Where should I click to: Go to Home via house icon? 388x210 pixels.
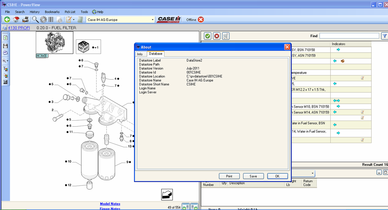pyautogui.click(x=16, y=20)
